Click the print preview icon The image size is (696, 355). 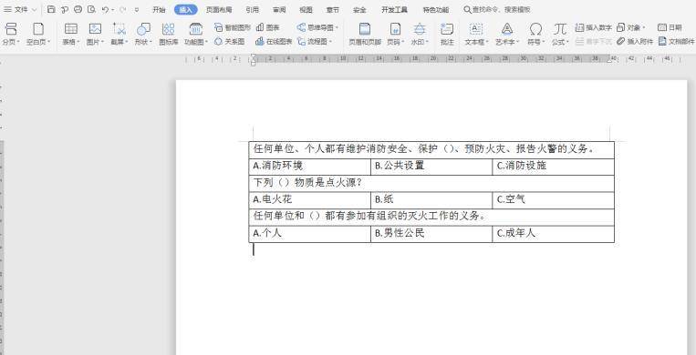coord(91,9)
